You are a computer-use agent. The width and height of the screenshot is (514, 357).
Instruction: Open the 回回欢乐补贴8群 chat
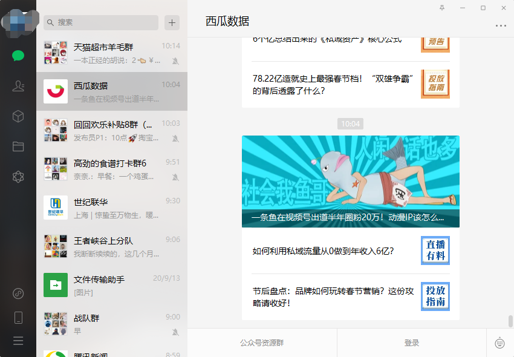click(112, 130)
